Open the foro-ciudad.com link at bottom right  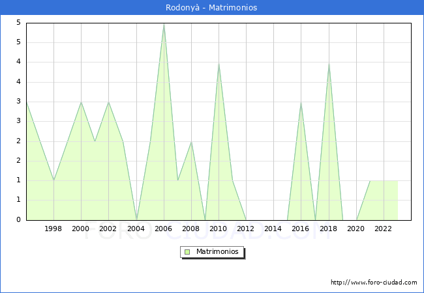tap(374, 283)
